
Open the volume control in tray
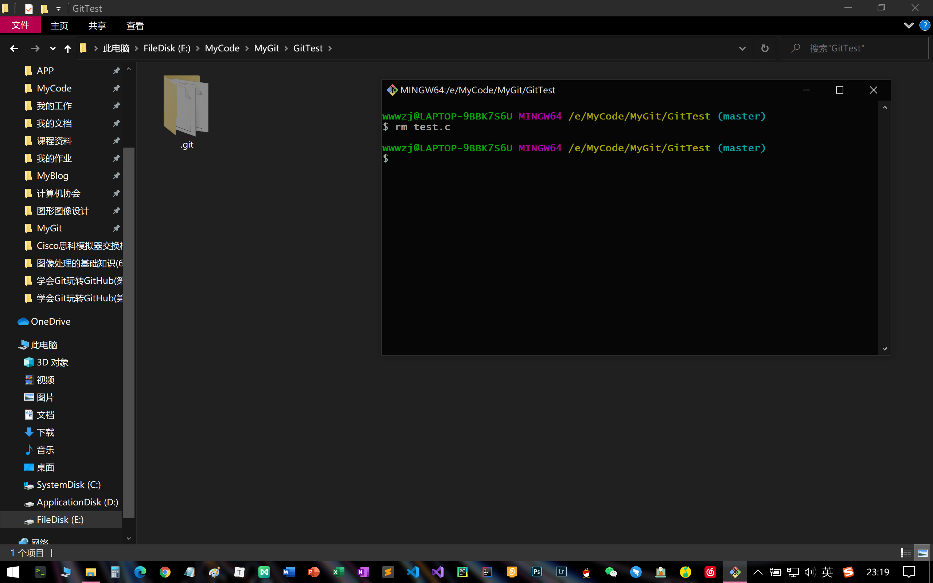tap(809, 572)
